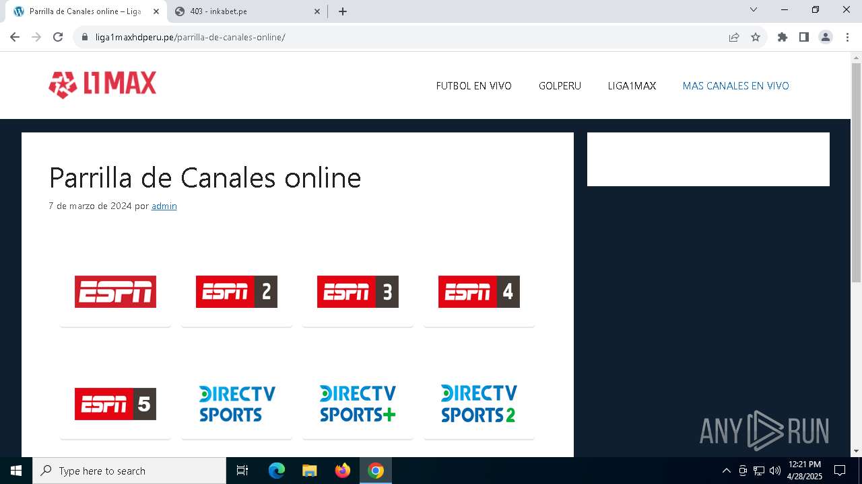
Task: Open the DirecTV Sports 2 channel logo
Action: 479,403
